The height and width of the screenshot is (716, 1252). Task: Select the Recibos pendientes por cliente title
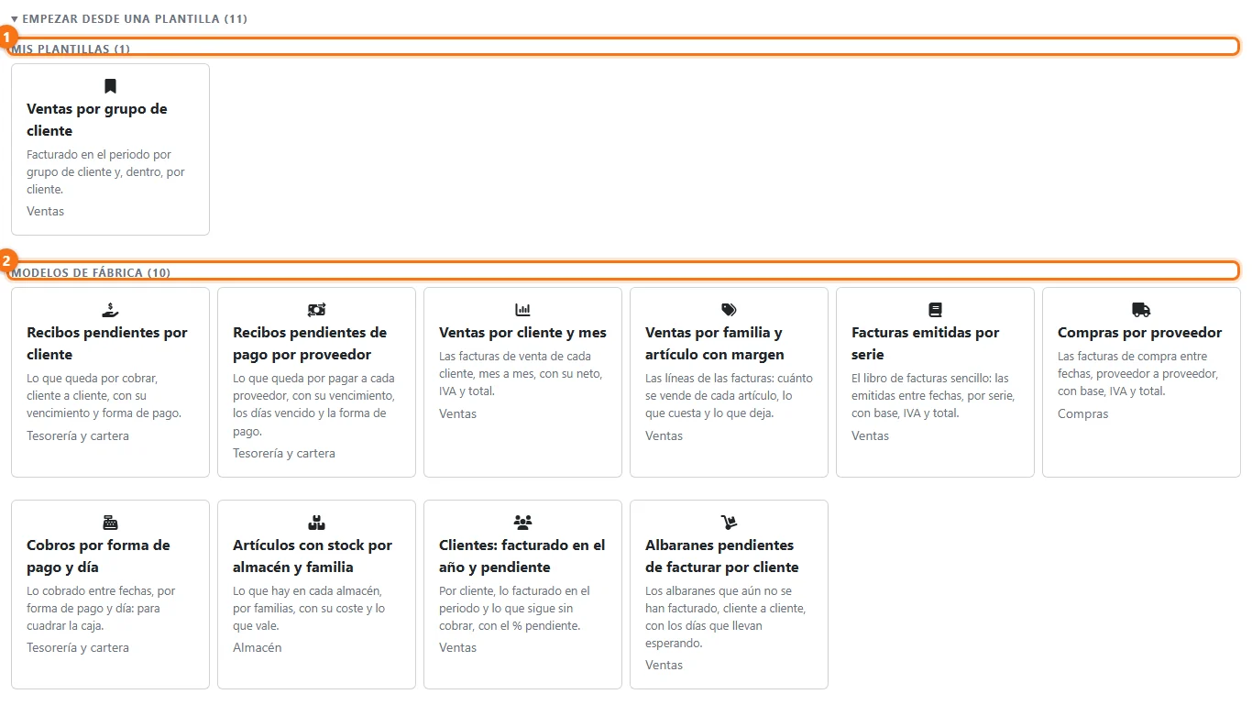click(107, 344)
